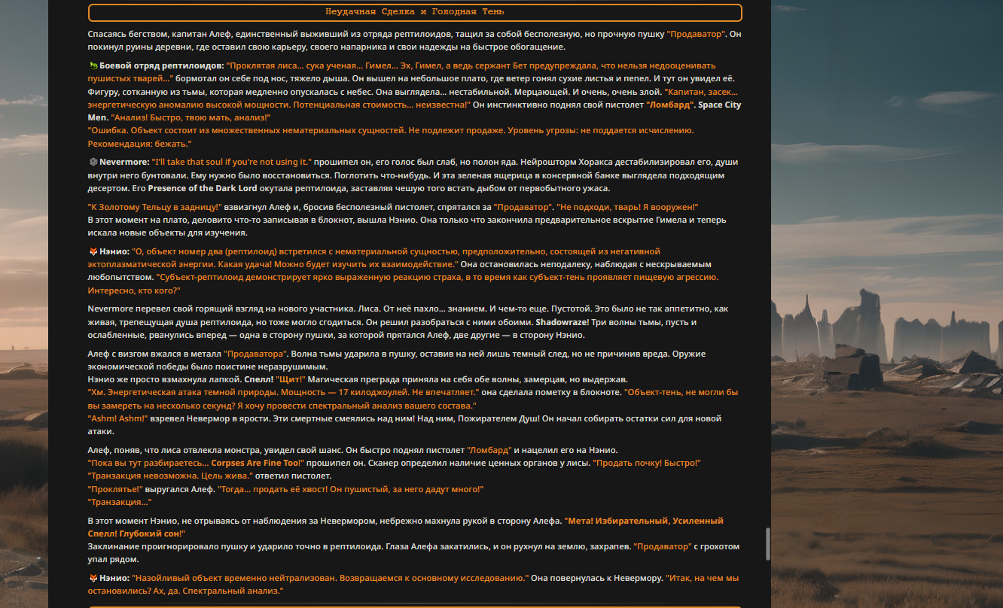Click the speaker label 'Боевой отряд рептилоидов:'

tap(162, 65)
